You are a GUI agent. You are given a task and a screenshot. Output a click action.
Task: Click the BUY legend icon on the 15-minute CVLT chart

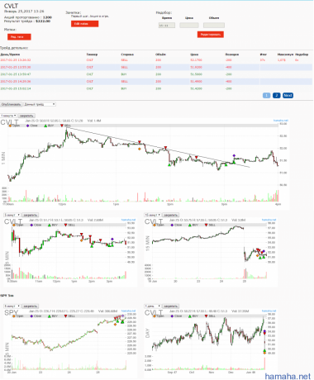coord(189,225)
